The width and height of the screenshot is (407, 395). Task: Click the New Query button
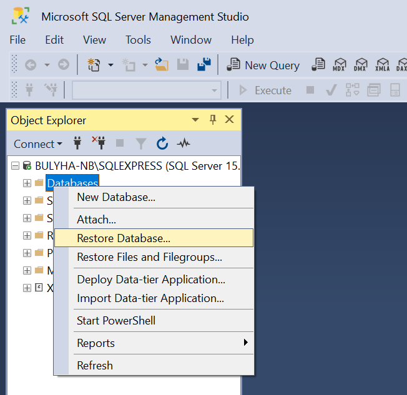[263, 65]
